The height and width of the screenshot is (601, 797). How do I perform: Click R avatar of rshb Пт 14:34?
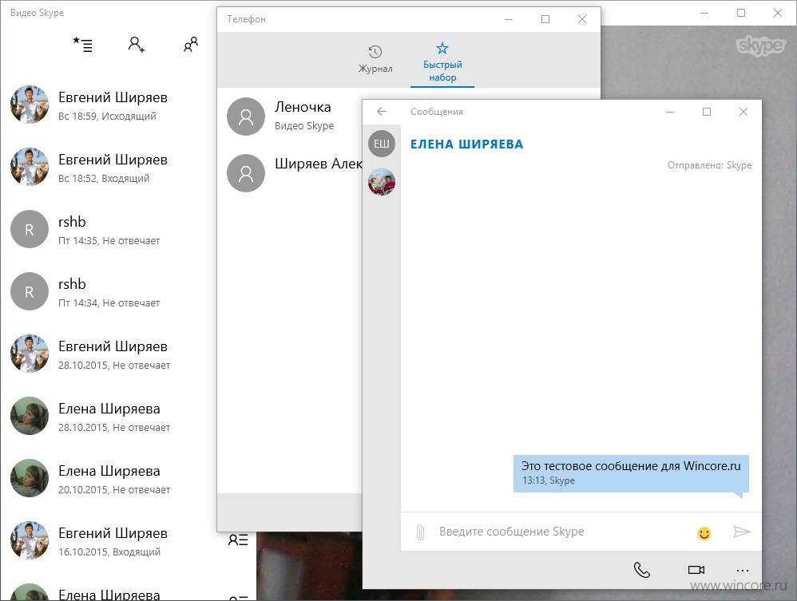(x=30, y=291)
